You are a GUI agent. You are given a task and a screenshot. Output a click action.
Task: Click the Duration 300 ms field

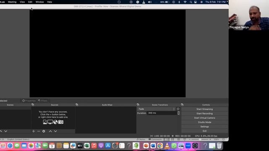(x=162, y=113)
